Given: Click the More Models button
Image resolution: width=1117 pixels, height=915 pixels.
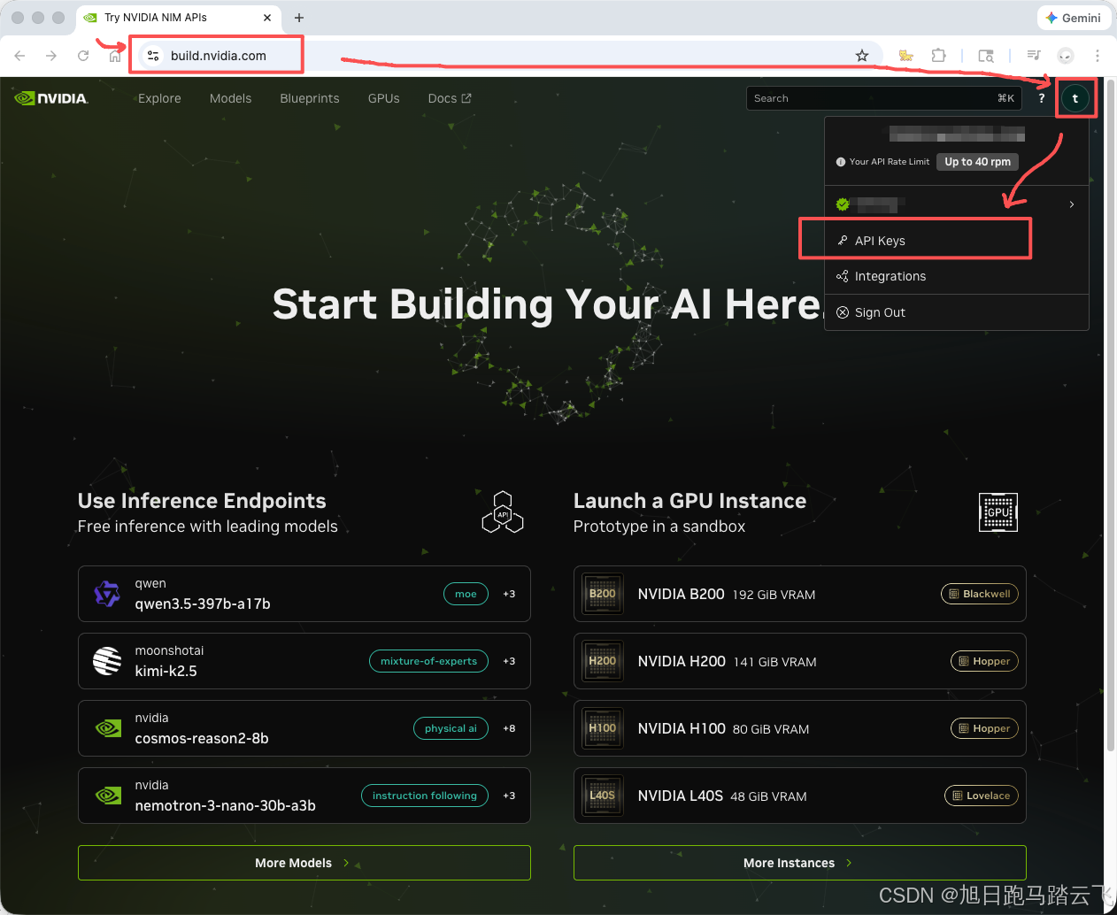Looking at the screenshot, I should [x=304, y=863].
